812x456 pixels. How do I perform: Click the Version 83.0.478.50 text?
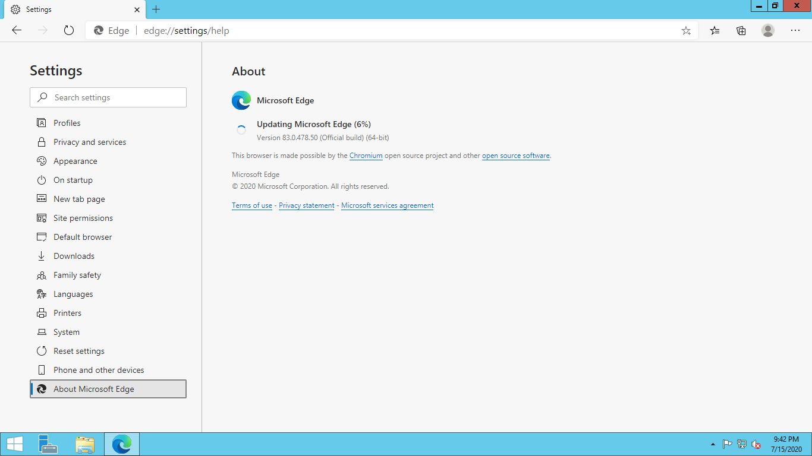[323, 138]
